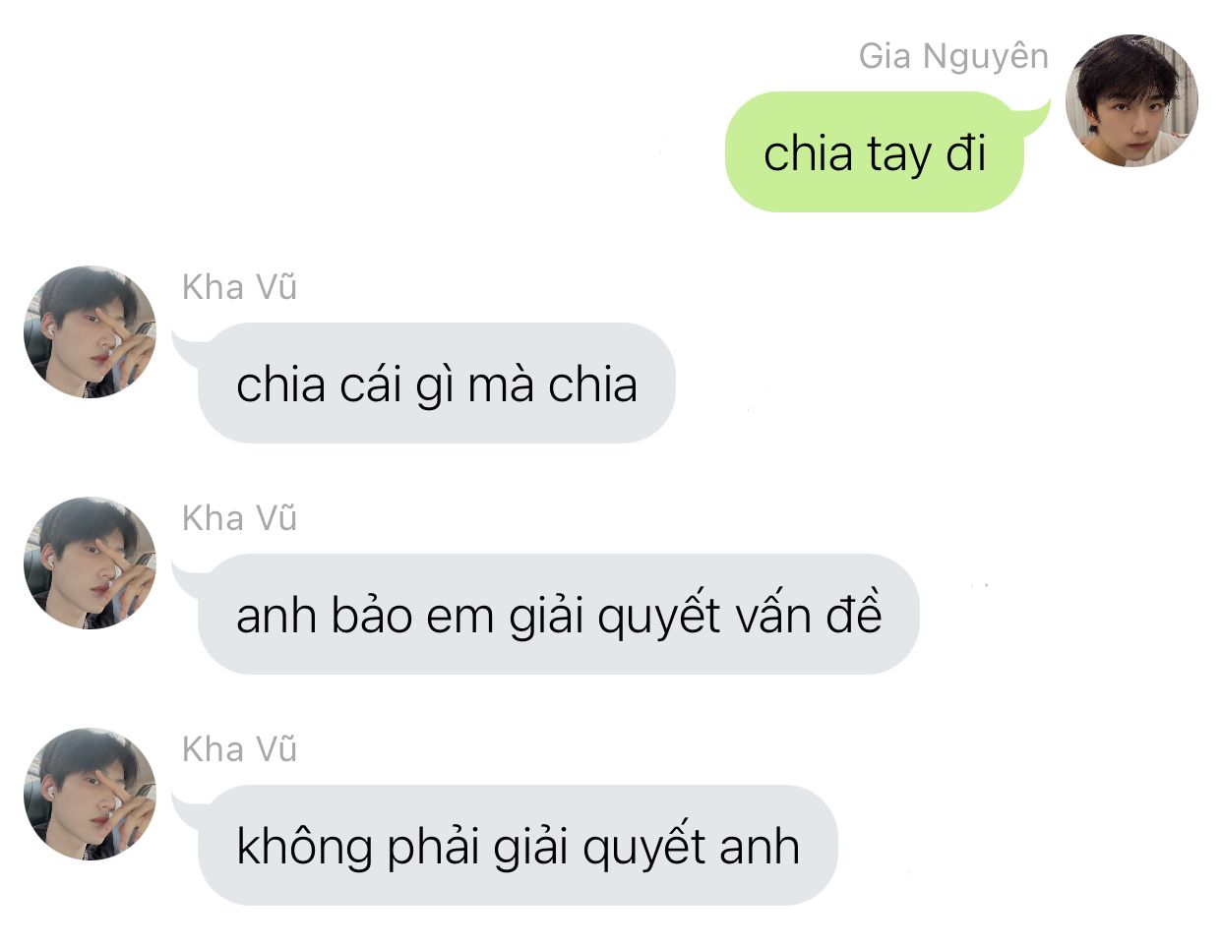Click the 'Kha Vũ' name above 'anh bảo em giải quyết vấn đề'
This screenshot has width=1222, height=947.
pos(239,517)
